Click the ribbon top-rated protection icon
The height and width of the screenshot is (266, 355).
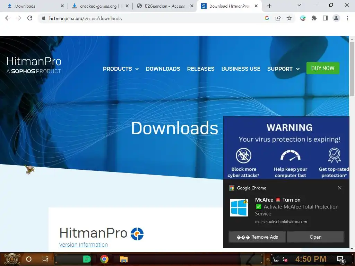pyautogui.click(x=335, y=155)
